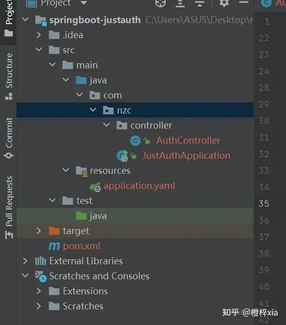Hide the Project panel with the minus icon
The image size is (286, 325).
pyautogui.click(x=244, y=2)
